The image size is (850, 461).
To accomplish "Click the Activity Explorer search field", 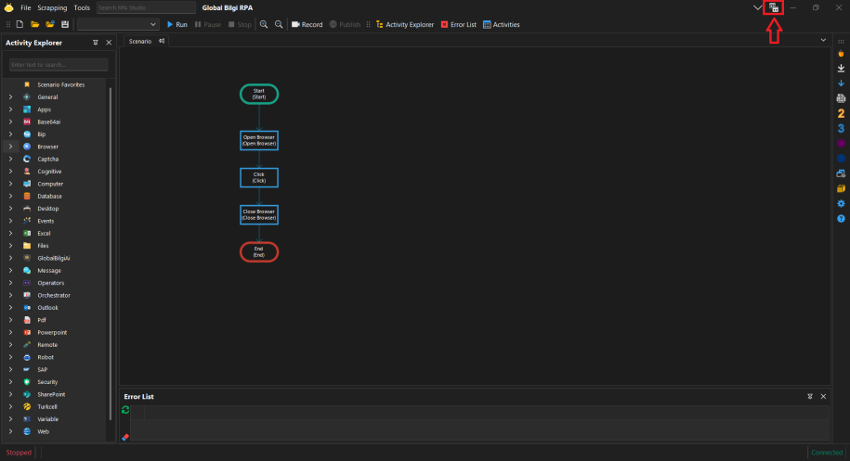I will 59,65.
